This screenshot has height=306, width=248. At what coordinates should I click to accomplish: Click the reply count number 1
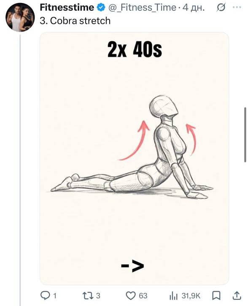click(55, 295)
